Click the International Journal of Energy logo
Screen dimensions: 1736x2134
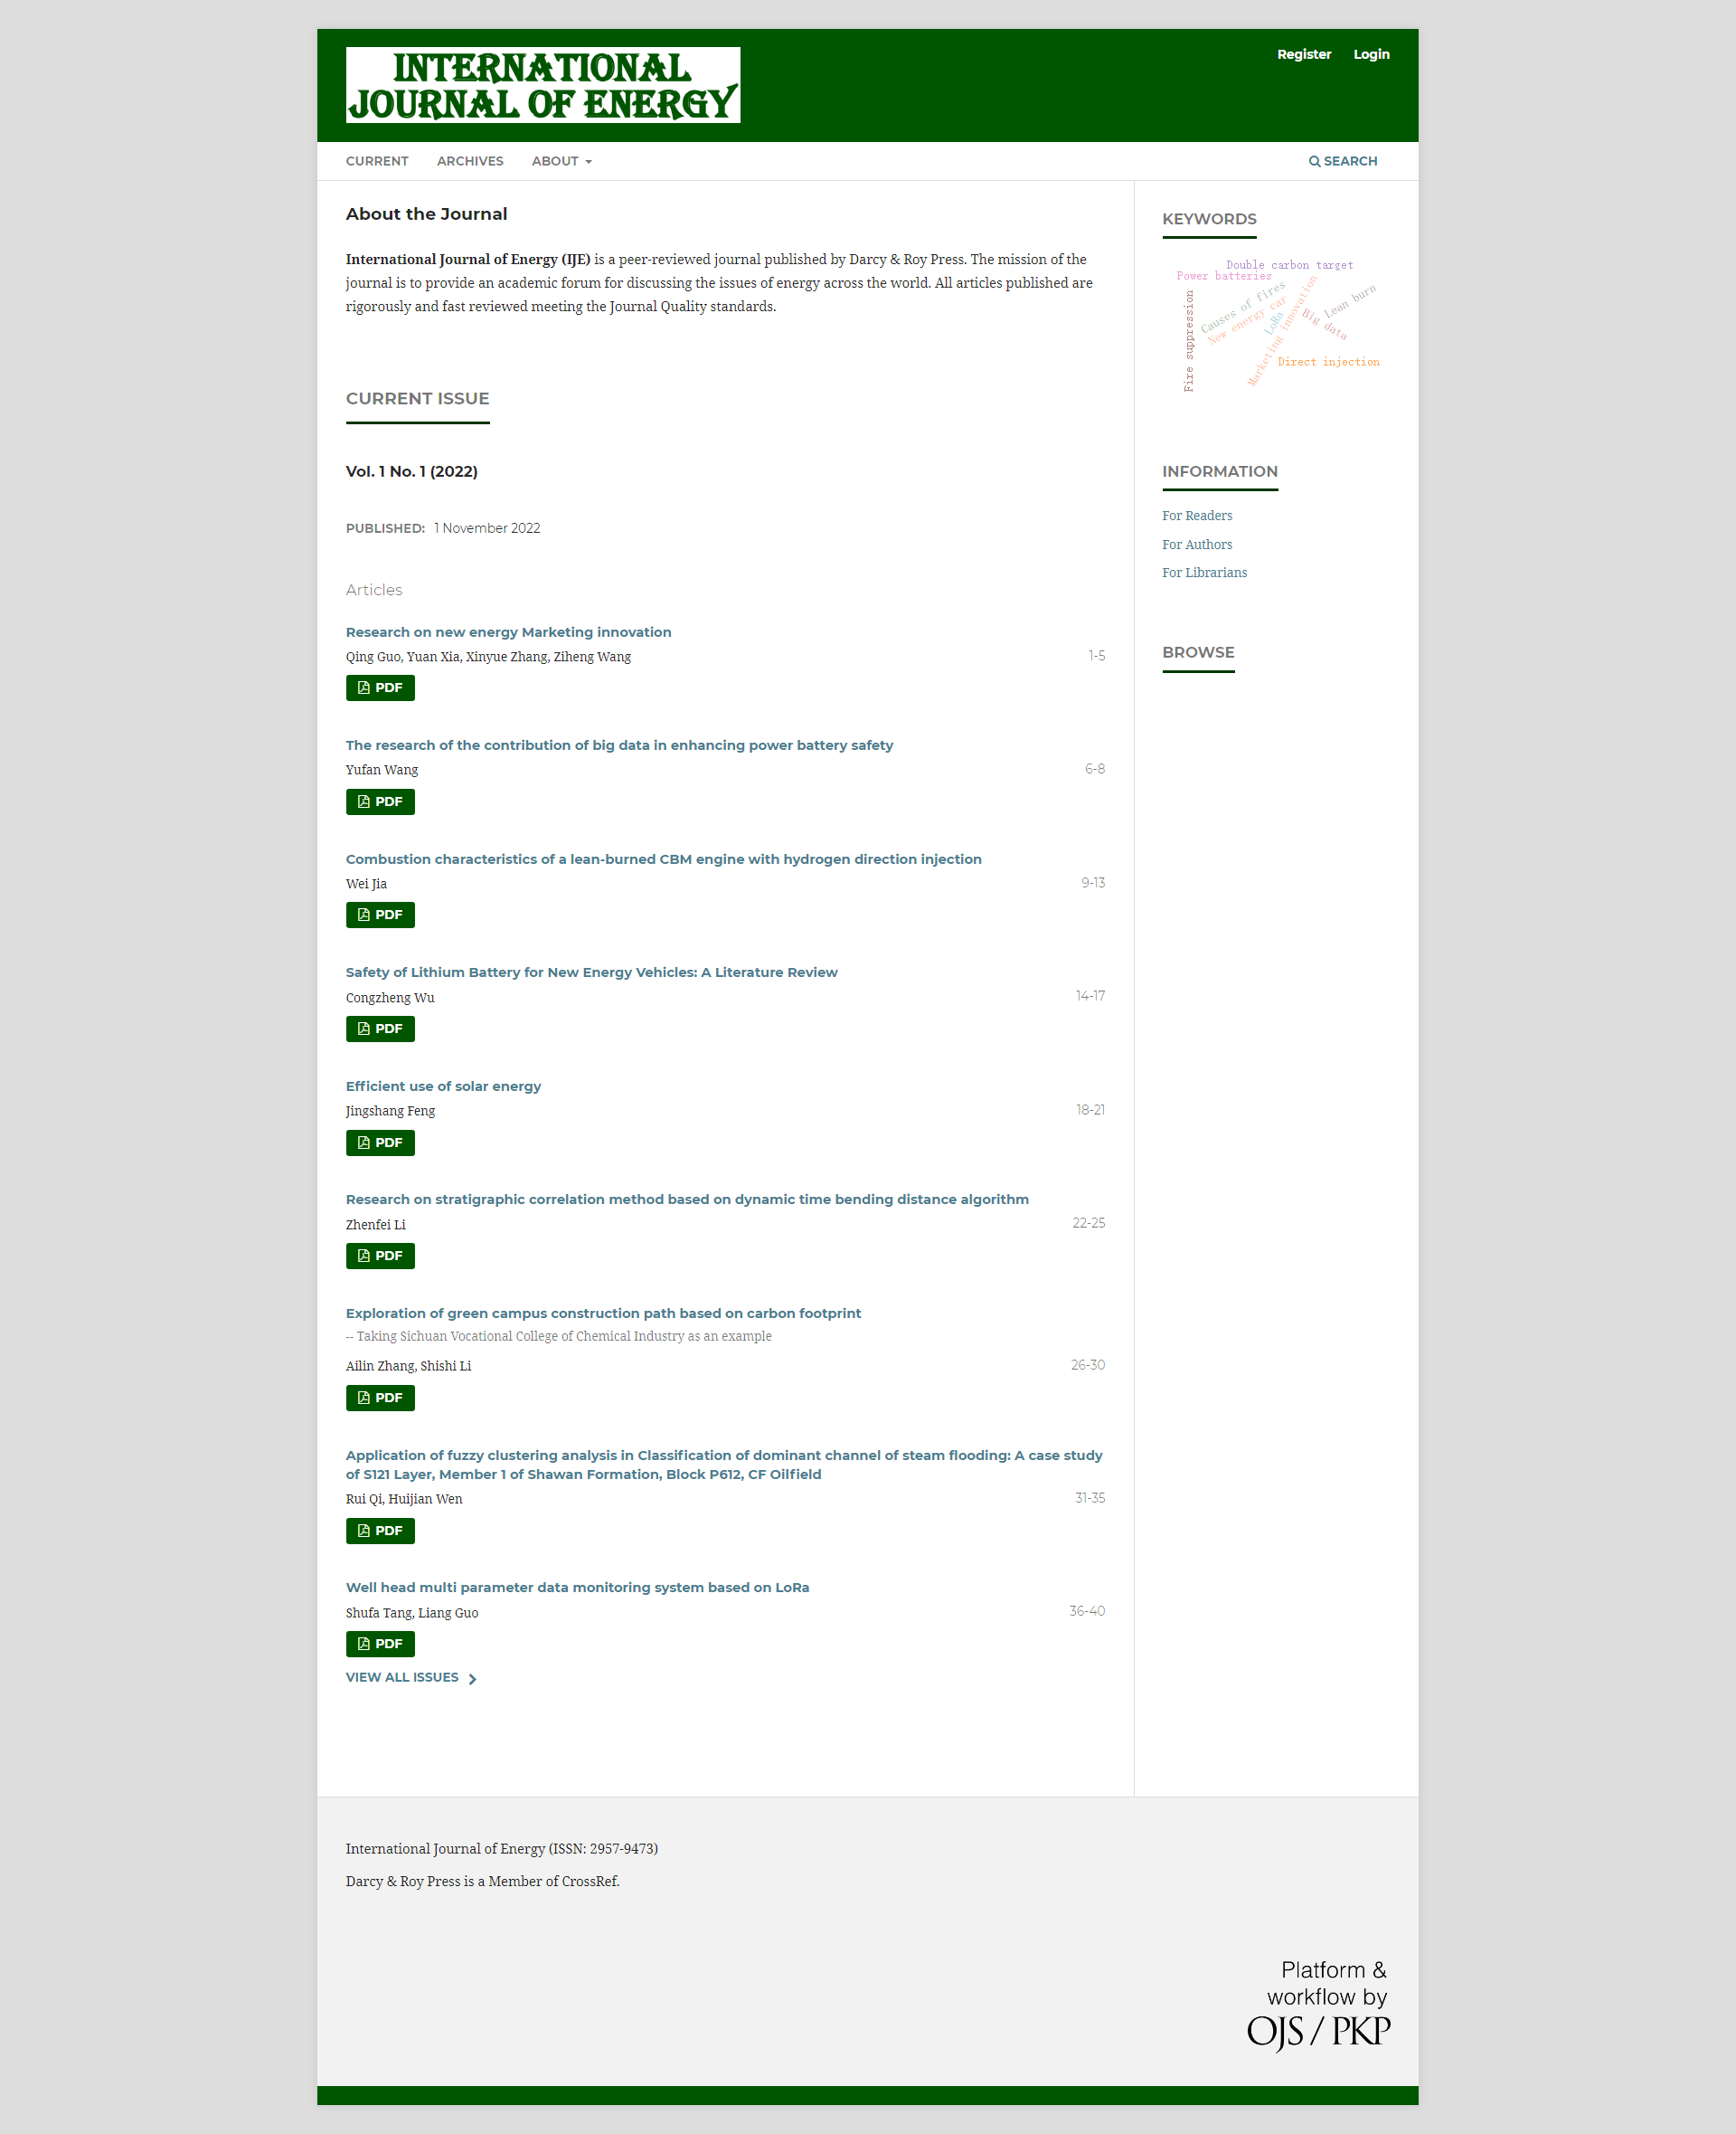tap(543, 85)
